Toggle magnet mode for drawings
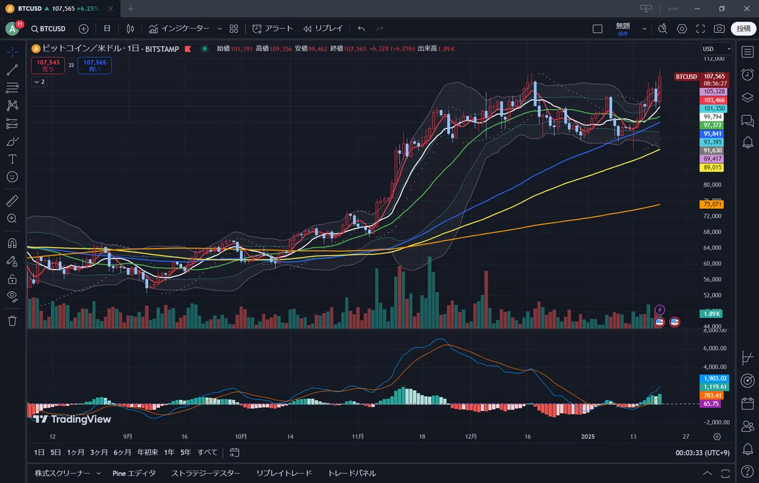This screenshot has height=483, width=759. tap(12, 242)
